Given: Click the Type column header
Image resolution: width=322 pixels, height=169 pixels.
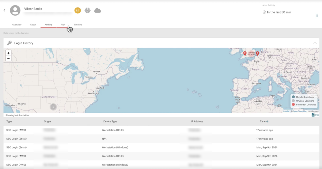Looking at the screenshot, I should click(9, 122).
